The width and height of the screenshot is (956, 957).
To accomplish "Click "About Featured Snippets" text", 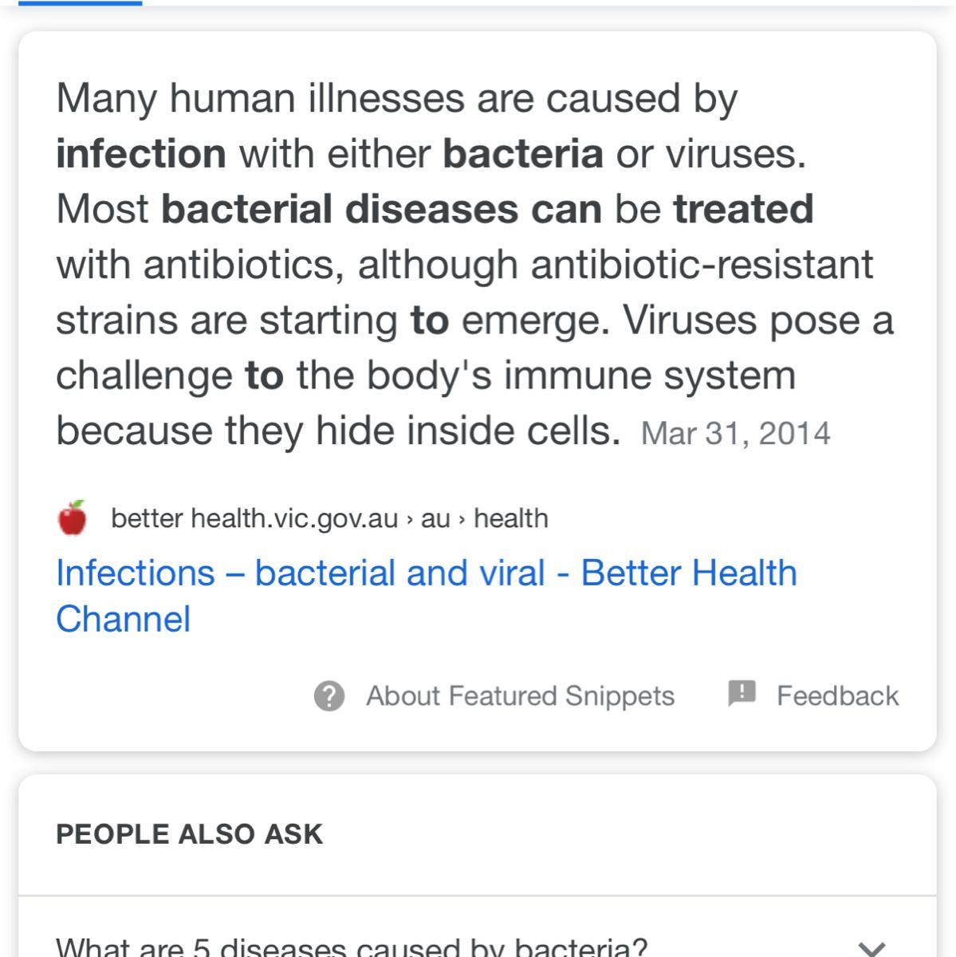I will (x=520, y=695).
